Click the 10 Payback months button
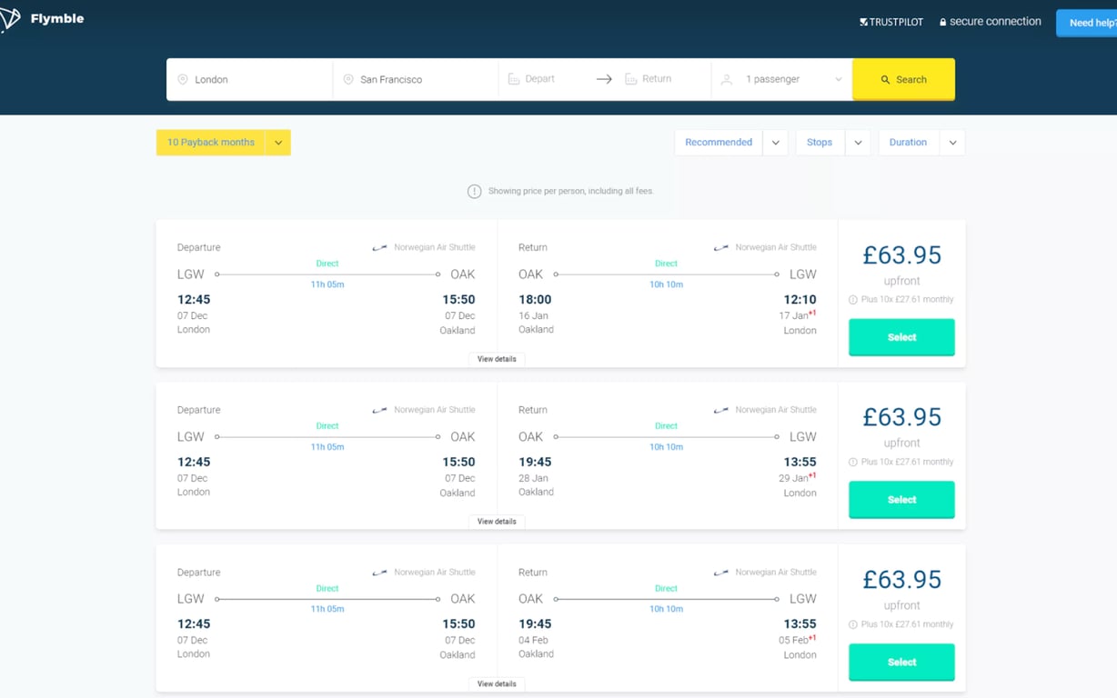 (x=211, y=143)
